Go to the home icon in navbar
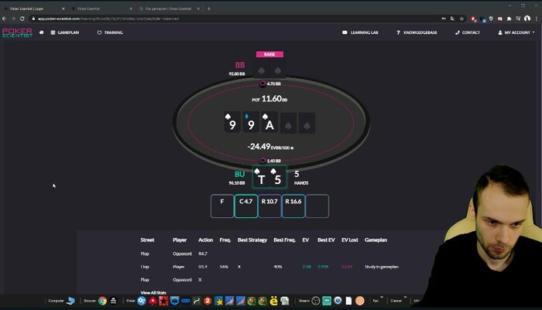 pyautogui.click(x=42, y=32)
